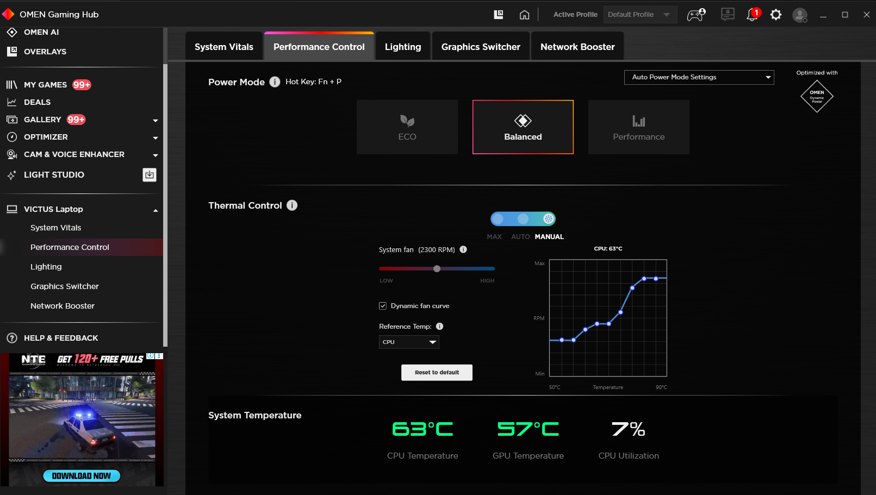Open the MY GAMES library
The image size is (876, 495).
coord(45,85)
